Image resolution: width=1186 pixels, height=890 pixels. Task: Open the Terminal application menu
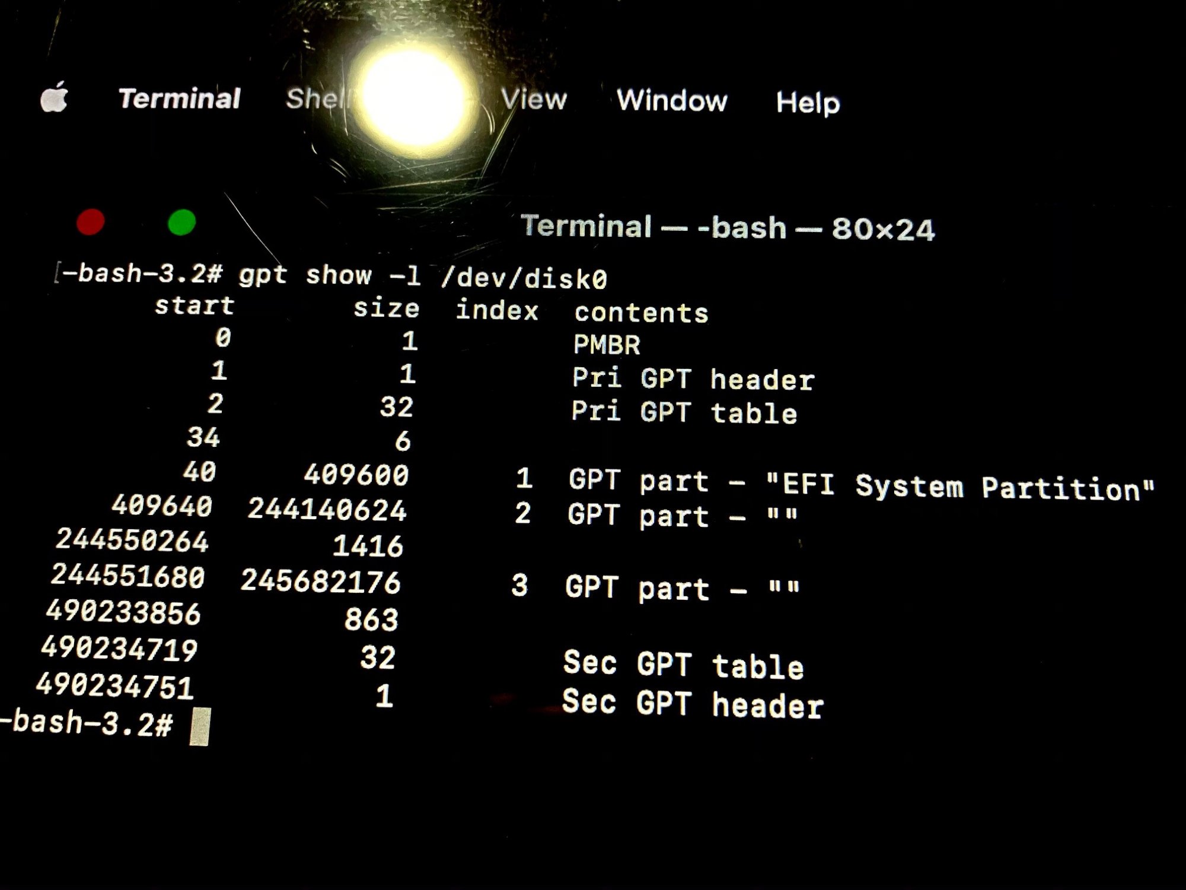pos(180,98)
